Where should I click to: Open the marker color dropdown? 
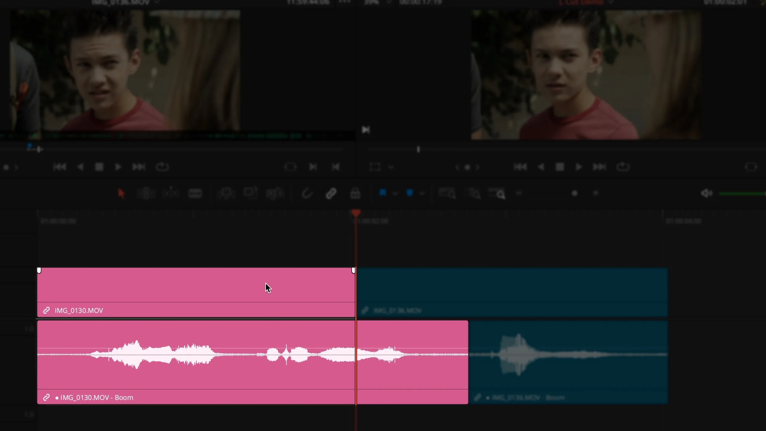click(x=422, y=193)
